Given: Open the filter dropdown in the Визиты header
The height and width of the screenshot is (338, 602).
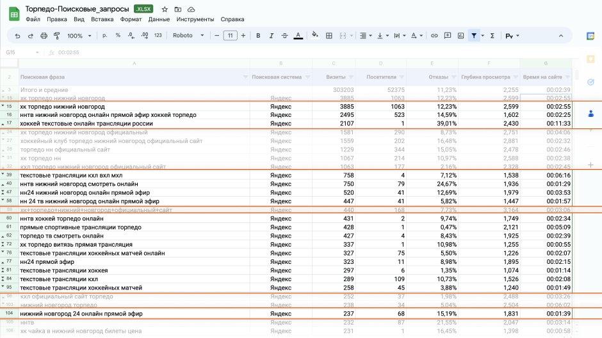Looking at the screenshot, I should 350,77.
